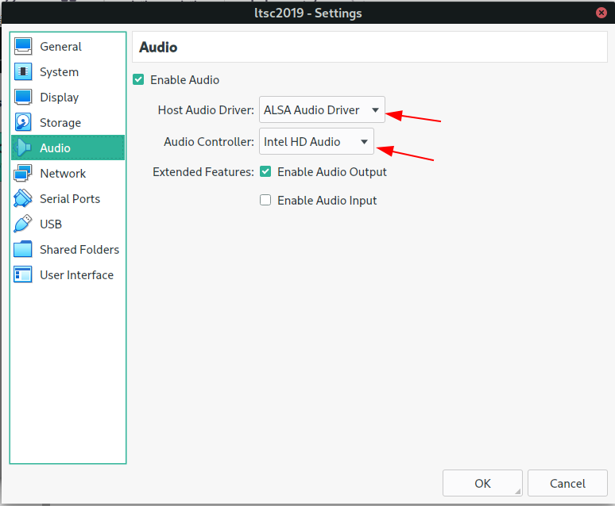Discard changes with the Cancel button
Viewport: 615px width, 506px height.
click(567, 483)
